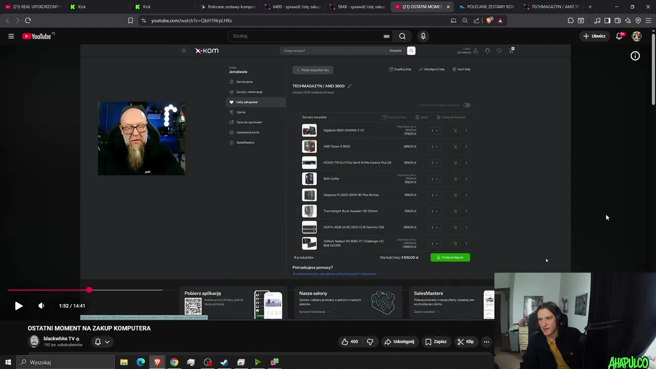Bookmark this page with bookmark icon
The height and width of the screenshot is (369, 656).
(130, 20)
